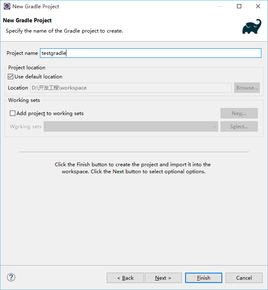The height and width of the screenshot is (290, 268).
Task: Go to Next wizard page
Action: pos(163,278)
